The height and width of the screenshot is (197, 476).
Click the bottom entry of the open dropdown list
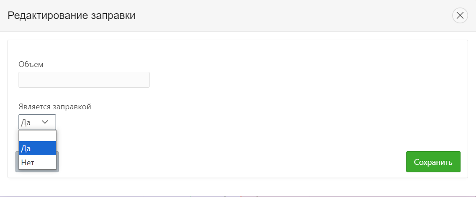(37, 163)
